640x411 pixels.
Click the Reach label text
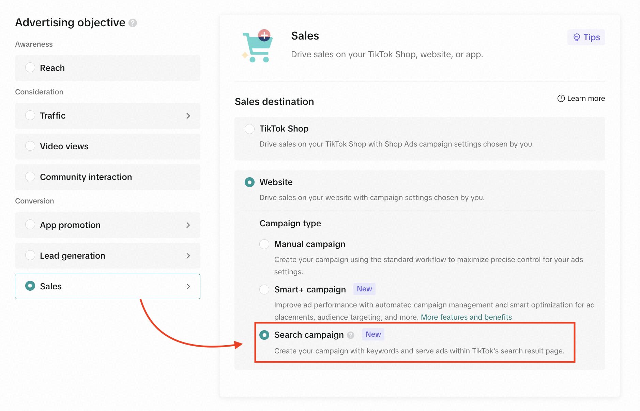[x=52, y=68]
